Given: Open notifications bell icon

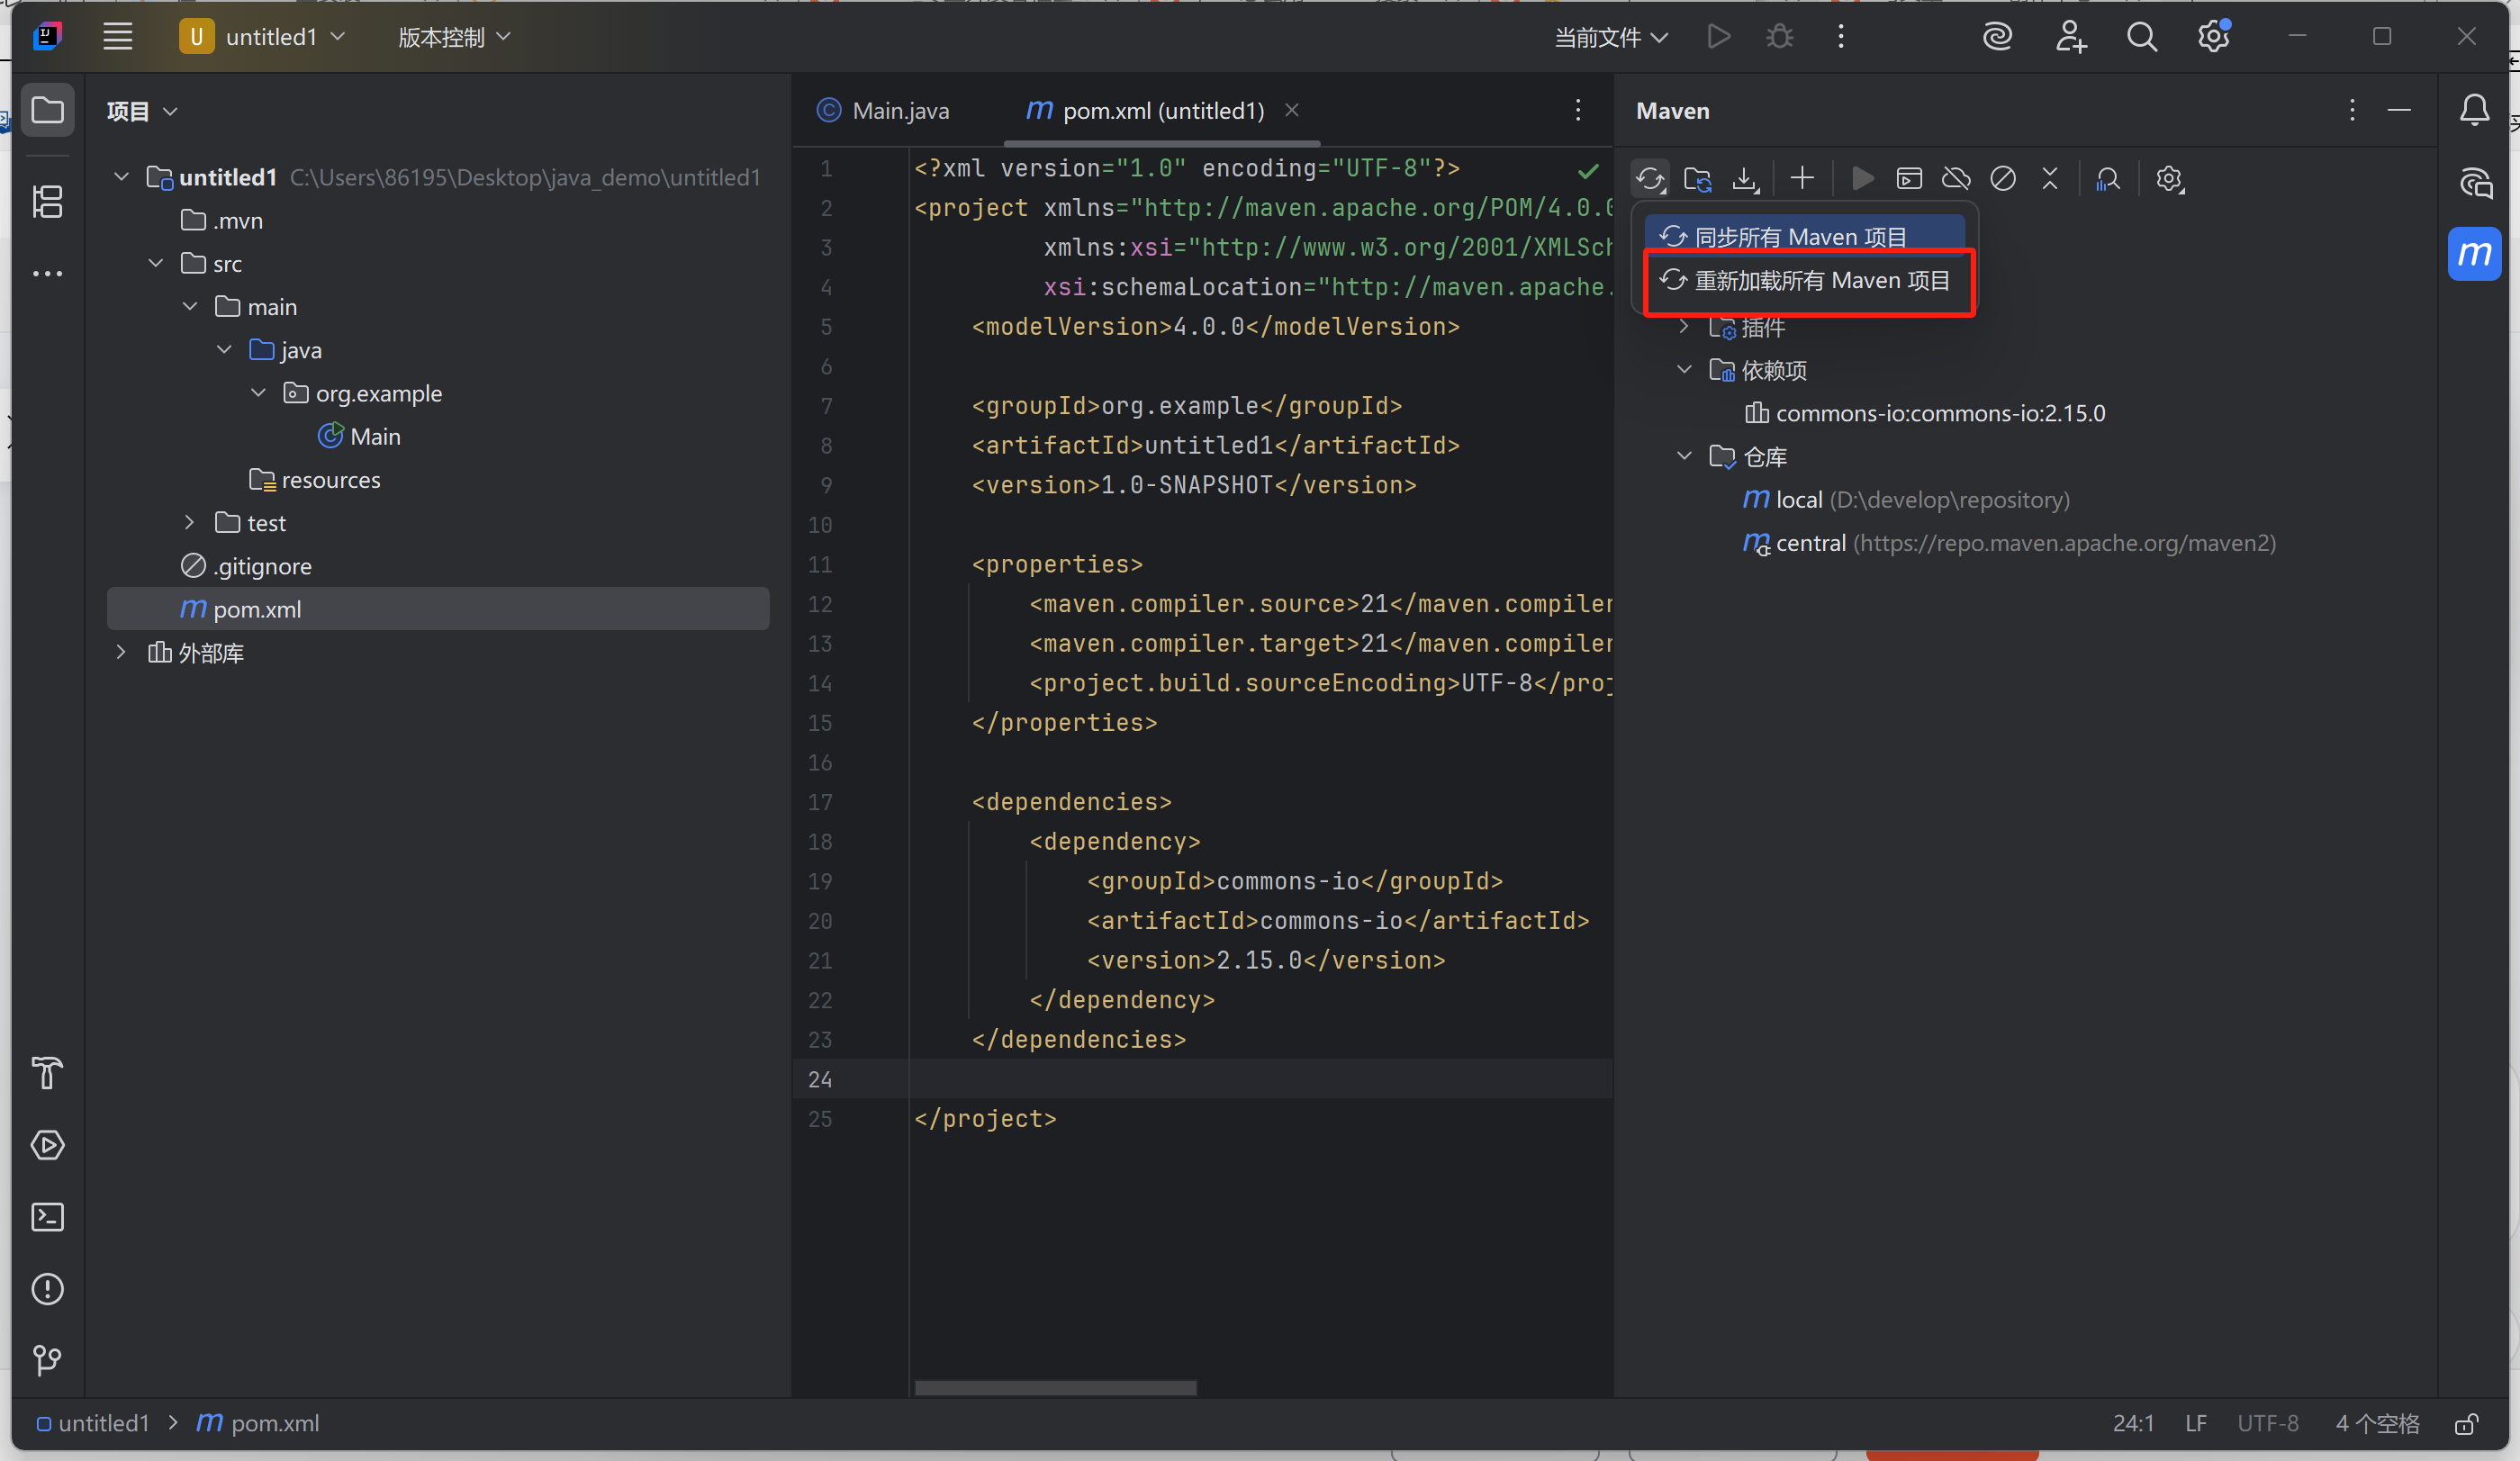Looking at the screenshot, I should pos(2474,110).
